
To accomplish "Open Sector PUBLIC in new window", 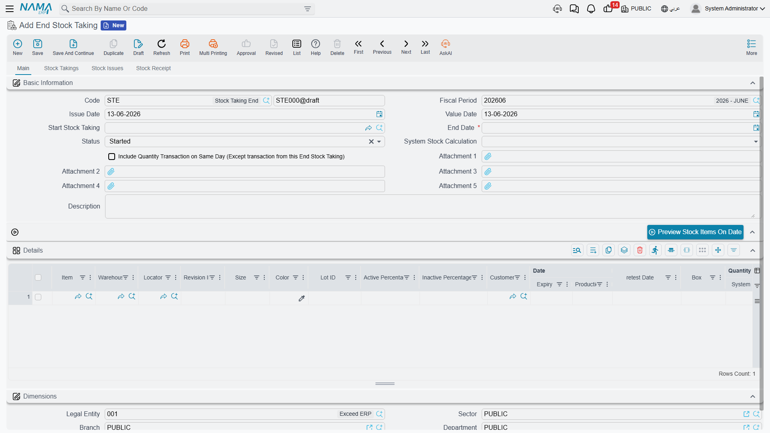I will pos(746,414).
